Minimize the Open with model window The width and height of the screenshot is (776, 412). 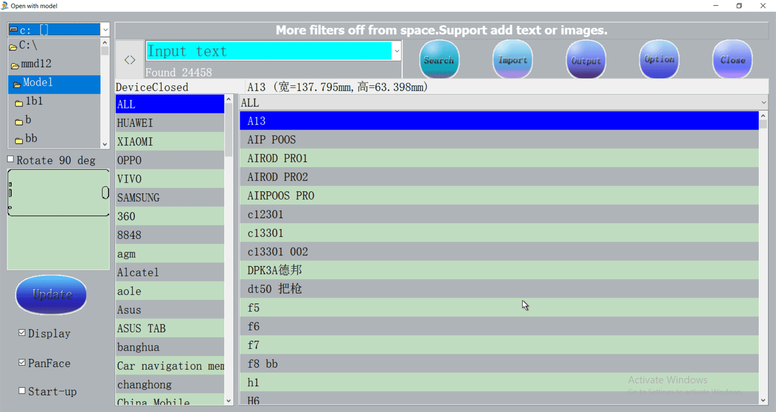click(x=715, y=6)
